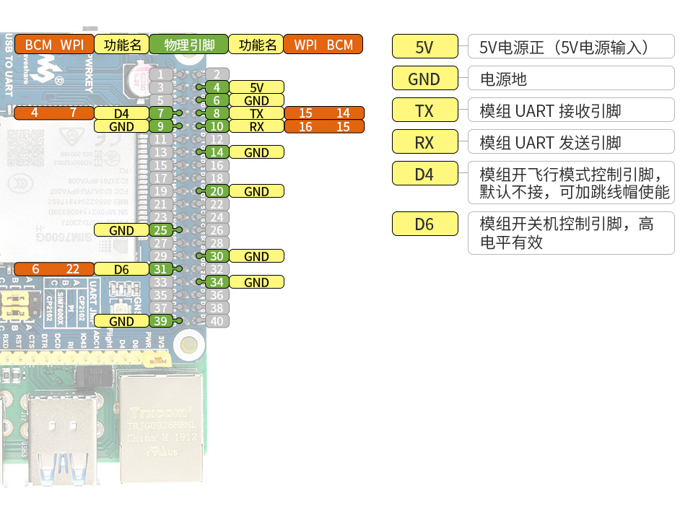Select the green 物理引脚 header badge
This screenshot has height=526, width=693.
[188, 44]
